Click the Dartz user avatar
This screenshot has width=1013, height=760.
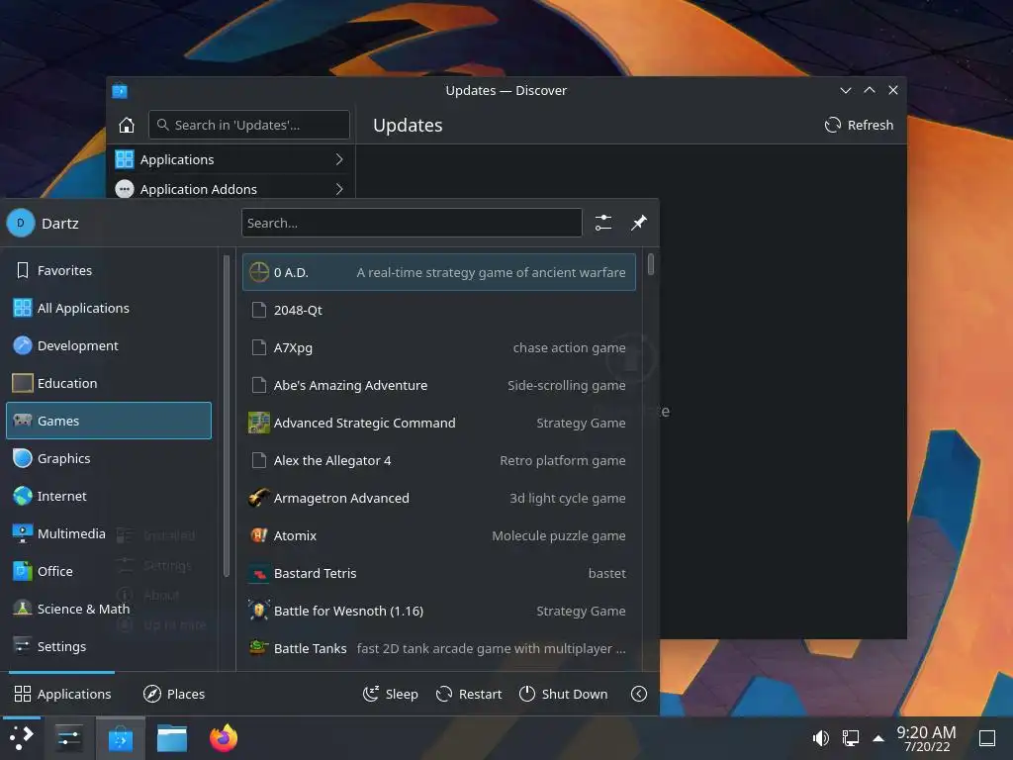[21, 223]
